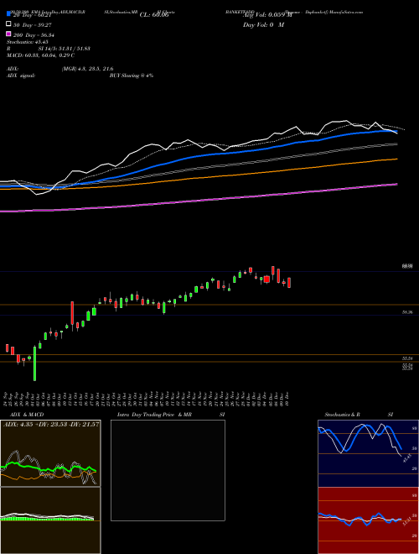Click the '(MGR) 4.3, 23.5, 21.6' ADX values

click(87, 69)
